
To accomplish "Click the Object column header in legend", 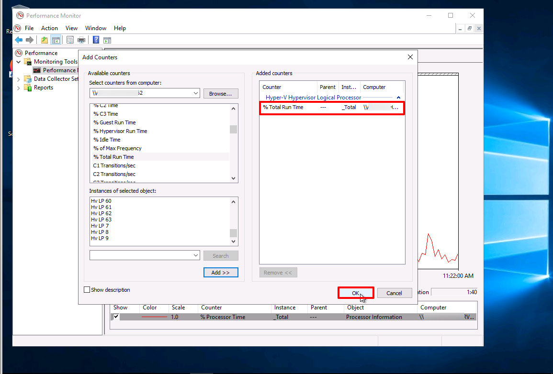I will [x=380, y=308].
